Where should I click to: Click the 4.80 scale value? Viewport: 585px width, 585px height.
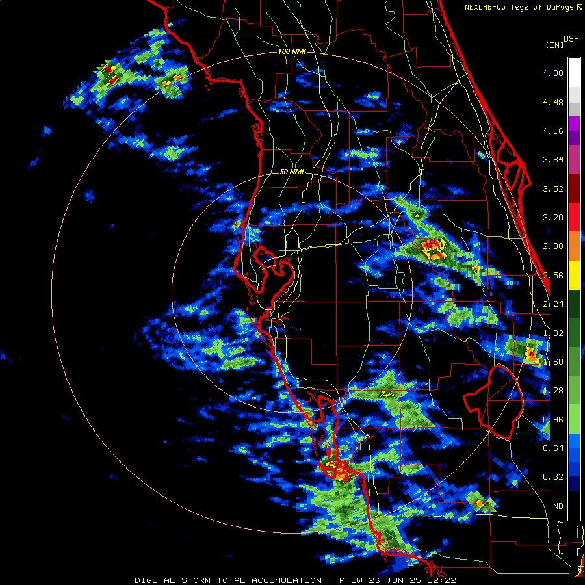click(553, 73)
